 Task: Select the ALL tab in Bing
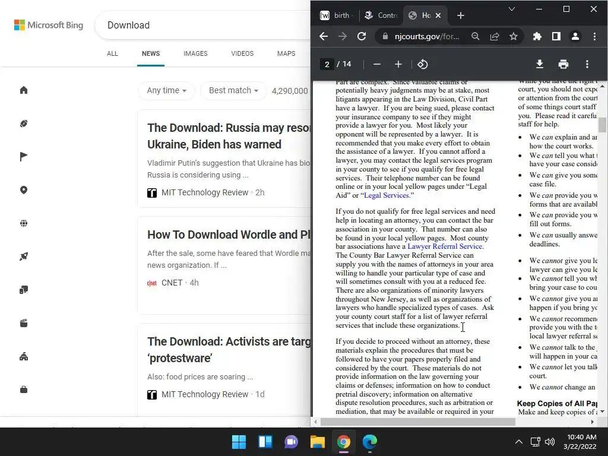point(112,53)
